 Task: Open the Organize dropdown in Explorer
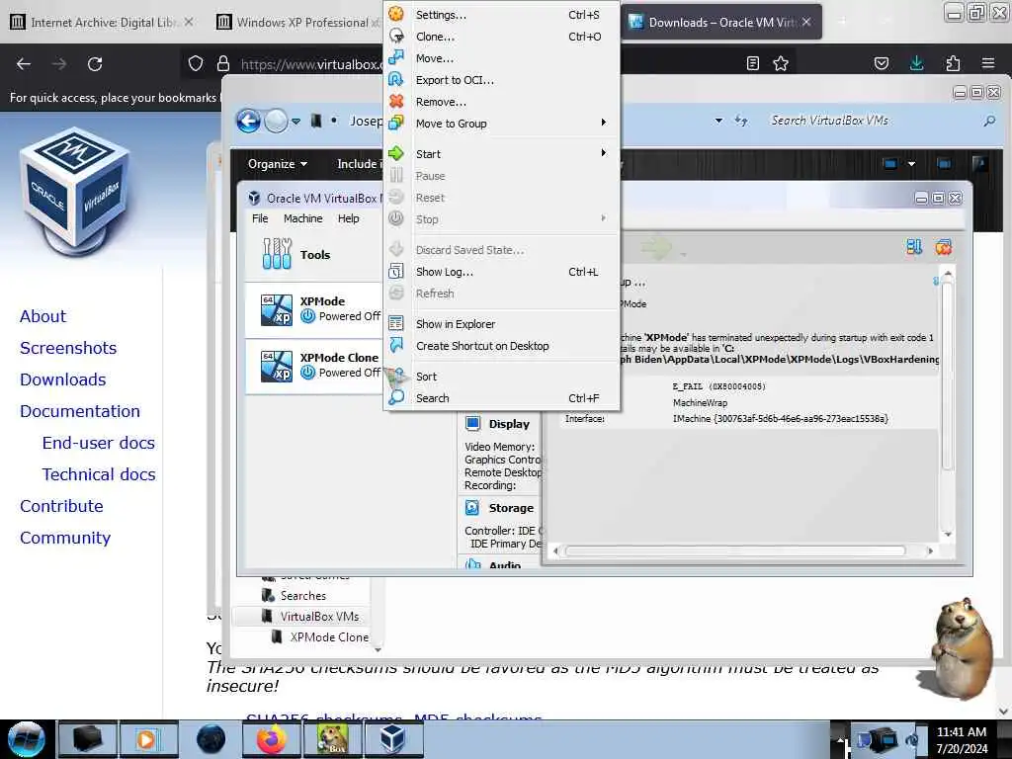point(278,164)
